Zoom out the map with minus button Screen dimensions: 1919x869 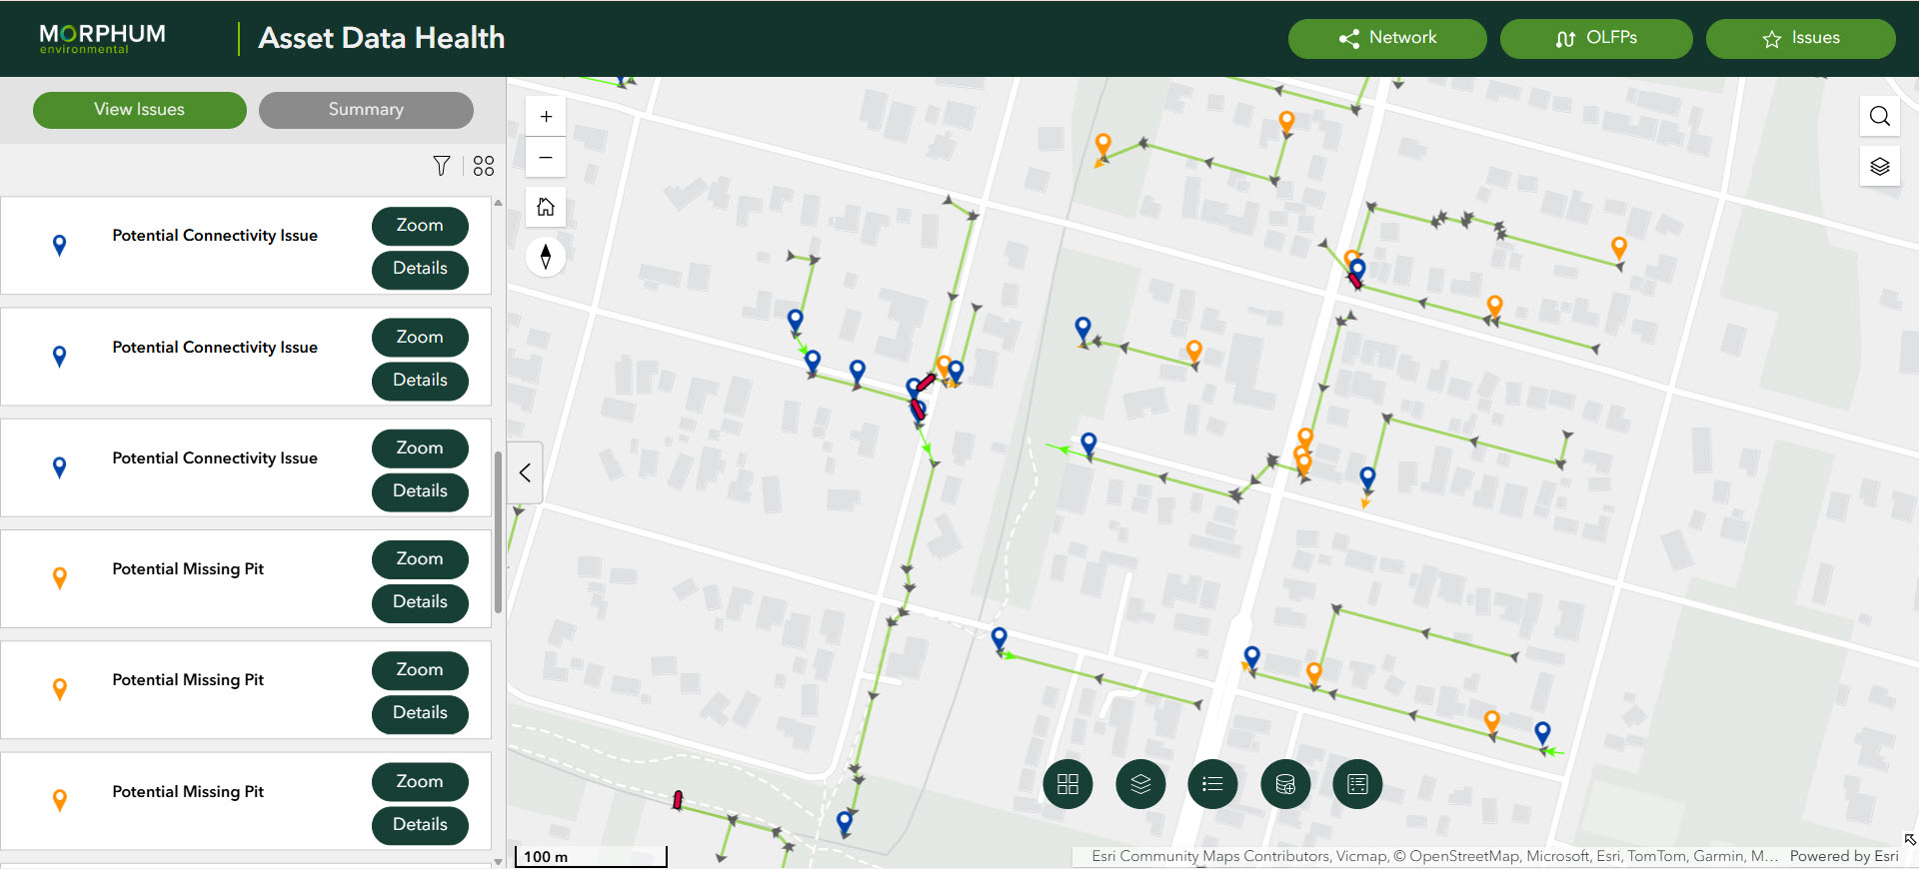(x=546, y=158)
